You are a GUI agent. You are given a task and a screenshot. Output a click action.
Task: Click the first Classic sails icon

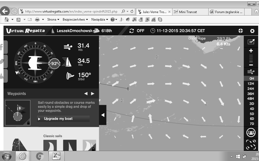(x=50, y=145)
